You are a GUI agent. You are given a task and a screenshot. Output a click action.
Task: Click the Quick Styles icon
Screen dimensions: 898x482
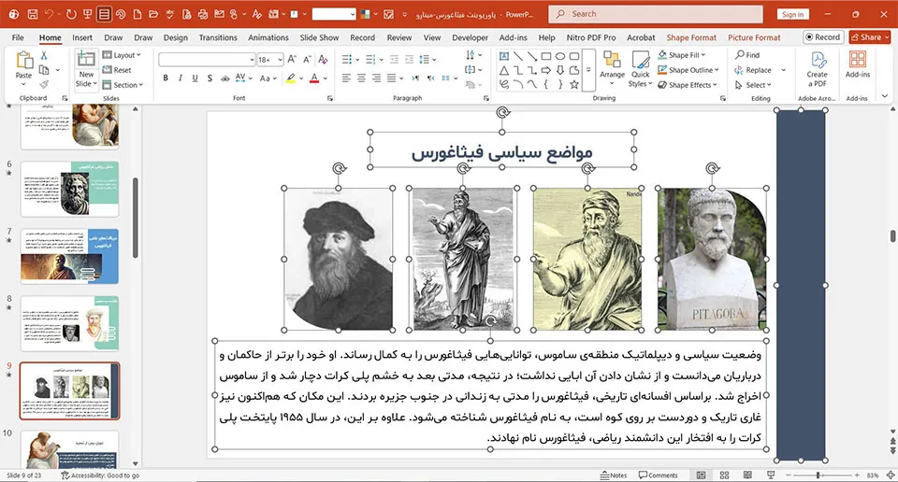[x=640, y=68]
